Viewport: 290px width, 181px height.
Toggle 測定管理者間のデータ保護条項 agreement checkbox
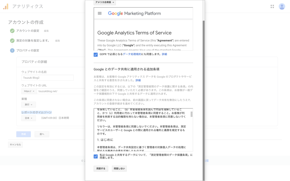pos(96,156)
